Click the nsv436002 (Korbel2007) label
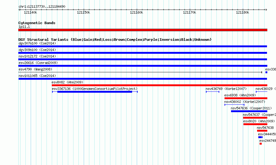 tap(245, 102)
